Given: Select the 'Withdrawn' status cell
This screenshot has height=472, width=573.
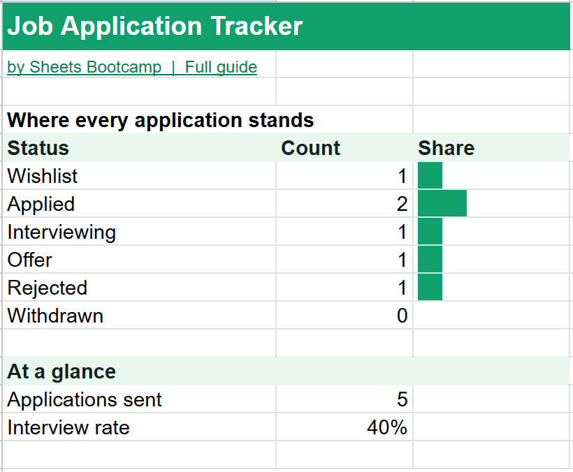Looking at the screenshot, I should [x=139, y=316].
